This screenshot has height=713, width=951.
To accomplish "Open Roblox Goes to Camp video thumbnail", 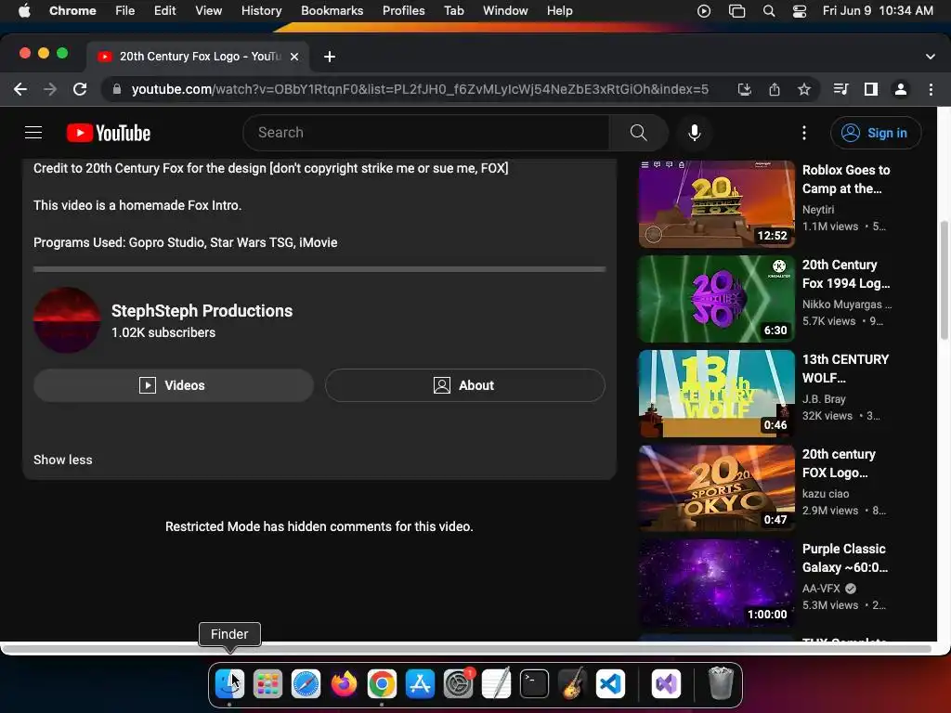I will tap(716, 204).
